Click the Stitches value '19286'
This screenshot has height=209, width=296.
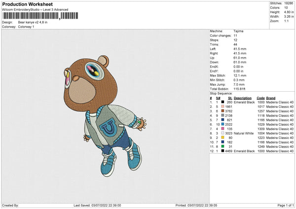coord(289,3)
